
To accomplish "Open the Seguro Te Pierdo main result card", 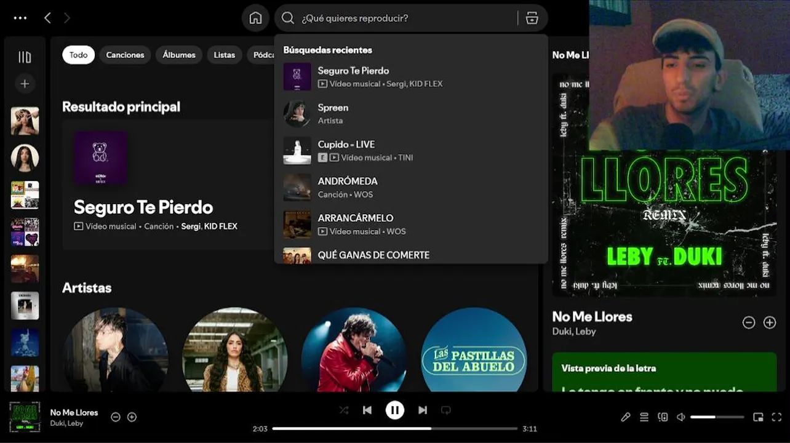I will point(168,185).
